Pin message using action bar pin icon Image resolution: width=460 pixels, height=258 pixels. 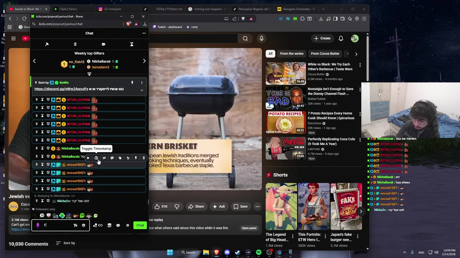tap(136, 158)
